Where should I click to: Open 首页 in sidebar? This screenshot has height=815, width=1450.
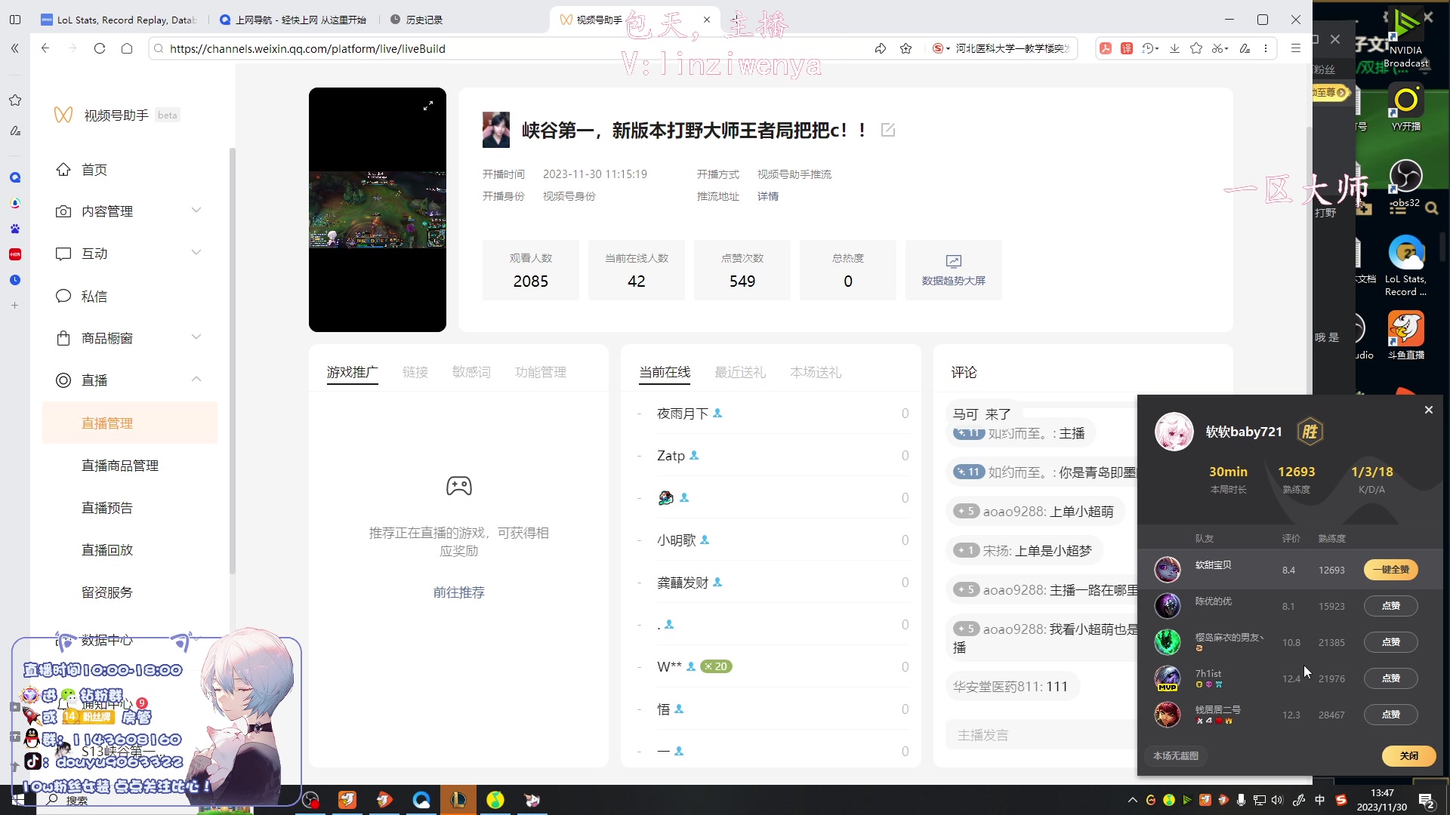click(x=94, y=170)
